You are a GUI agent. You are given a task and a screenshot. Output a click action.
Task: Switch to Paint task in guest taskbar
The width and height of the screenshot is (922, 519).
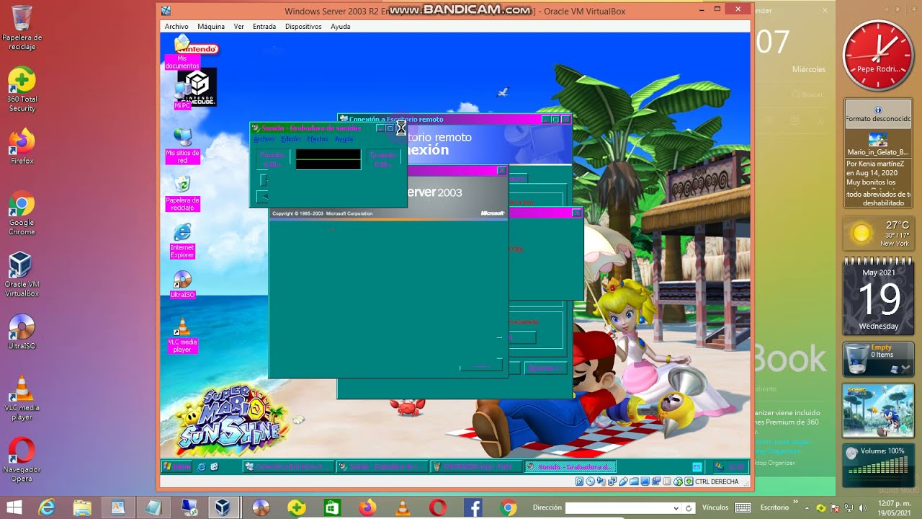pyautogui.click(x=475, y=466)
